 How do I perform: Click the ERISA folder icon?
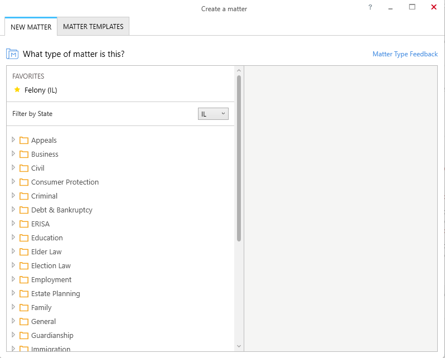pos(24,224)
